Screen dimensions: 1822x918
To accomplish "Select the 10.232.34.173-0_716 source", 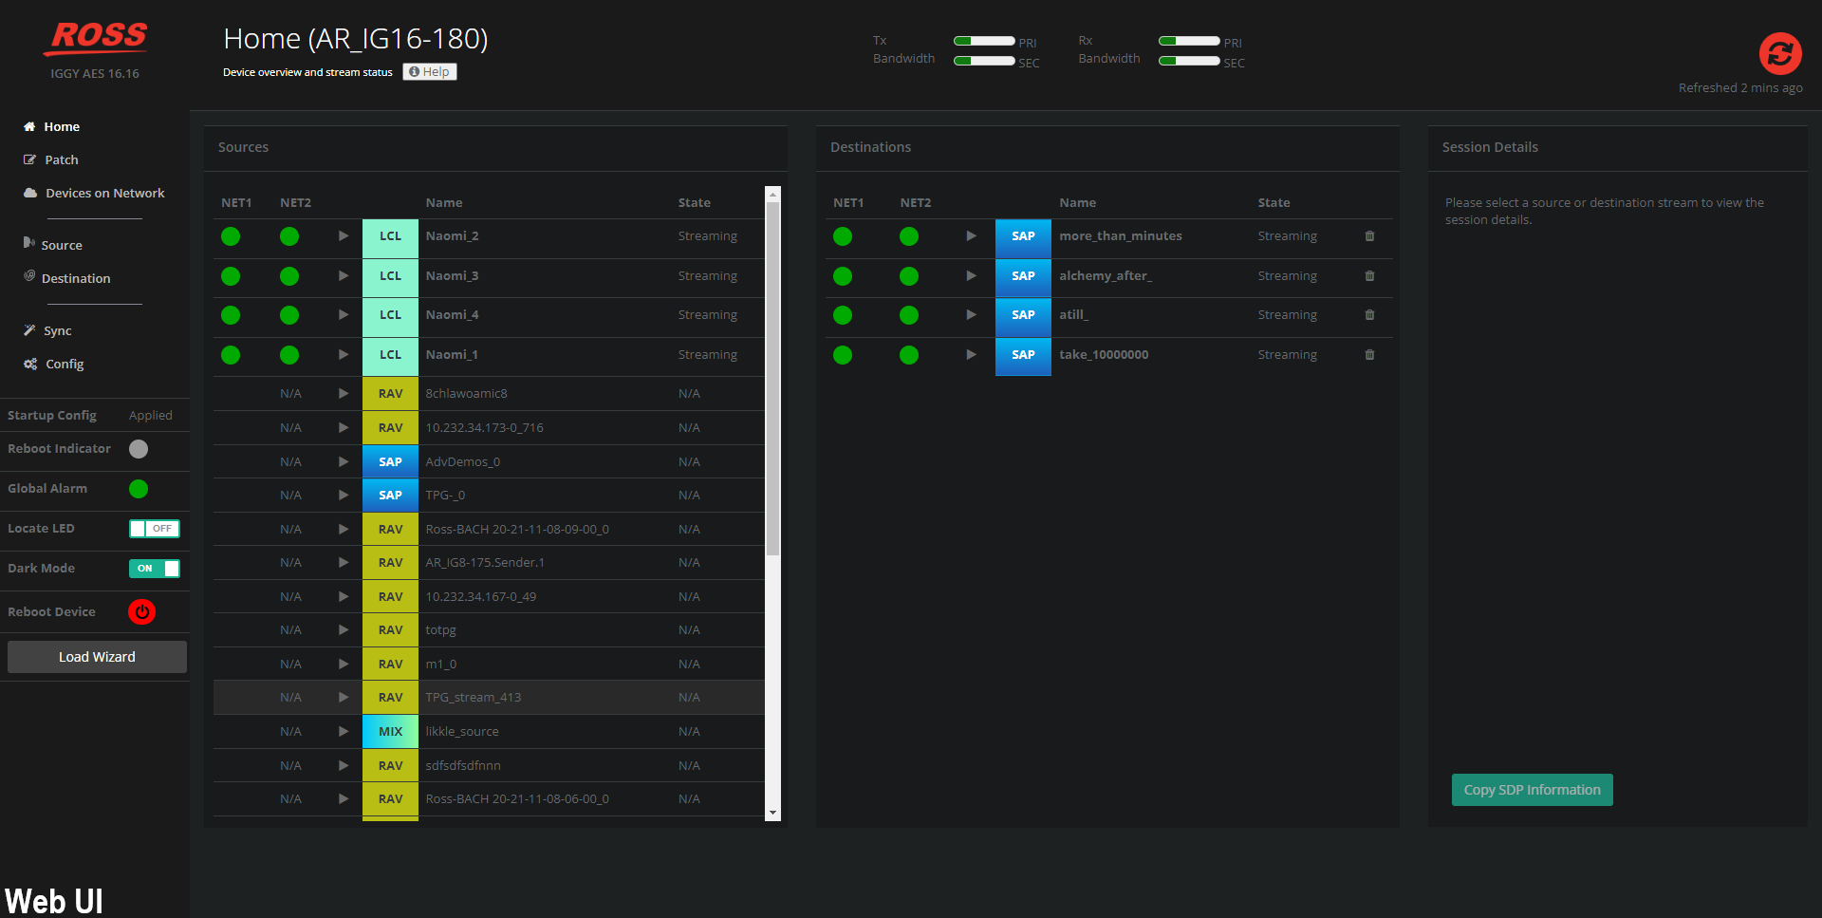I will point(489,428).
